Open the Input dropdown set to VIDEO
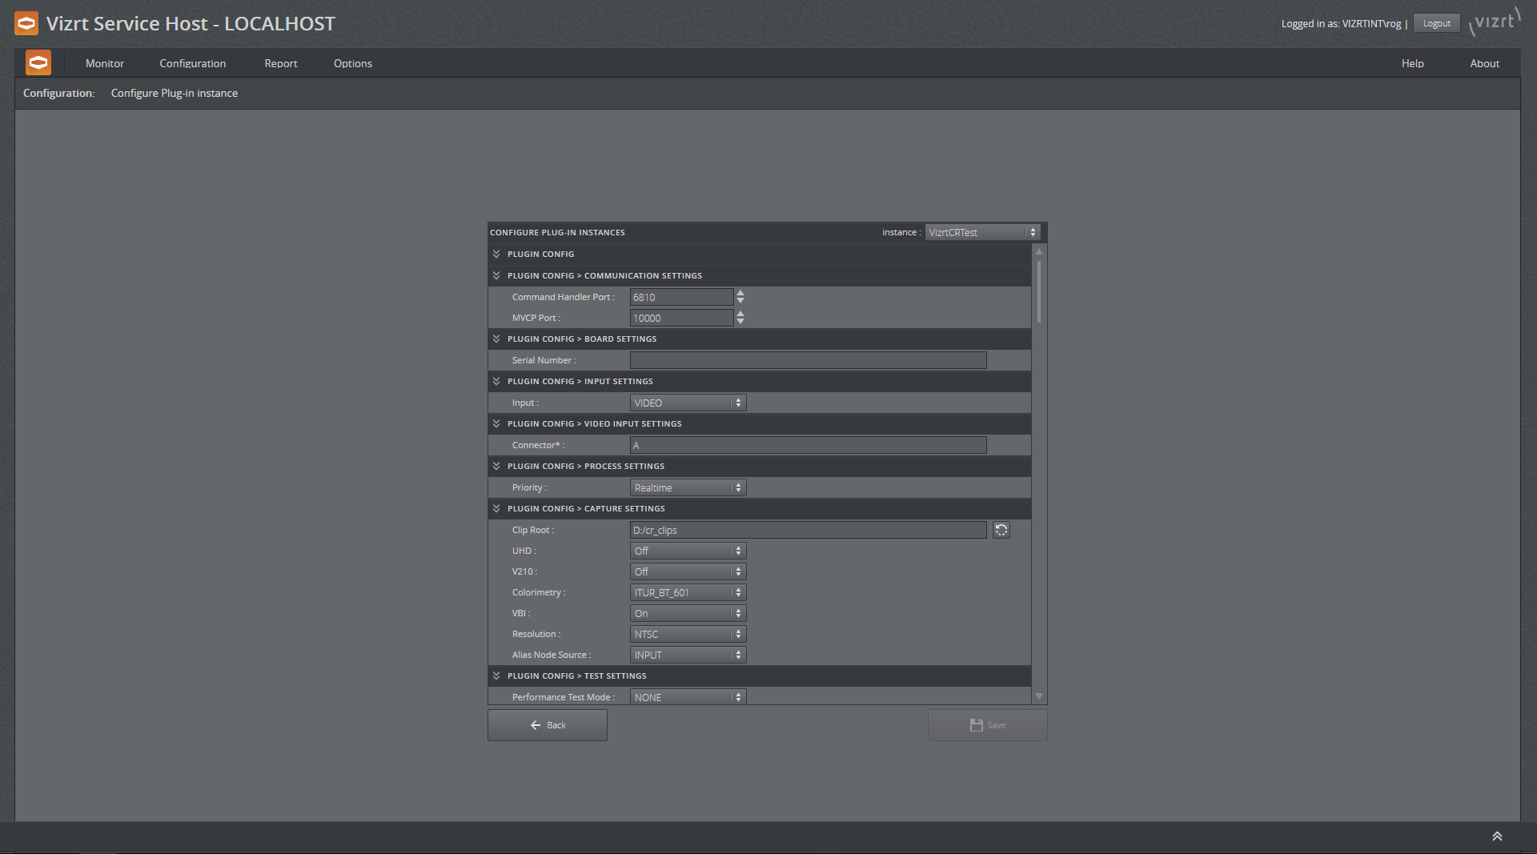Viewport: 1537px width, 854px height. pyautogui.click(x=688, y=403)
